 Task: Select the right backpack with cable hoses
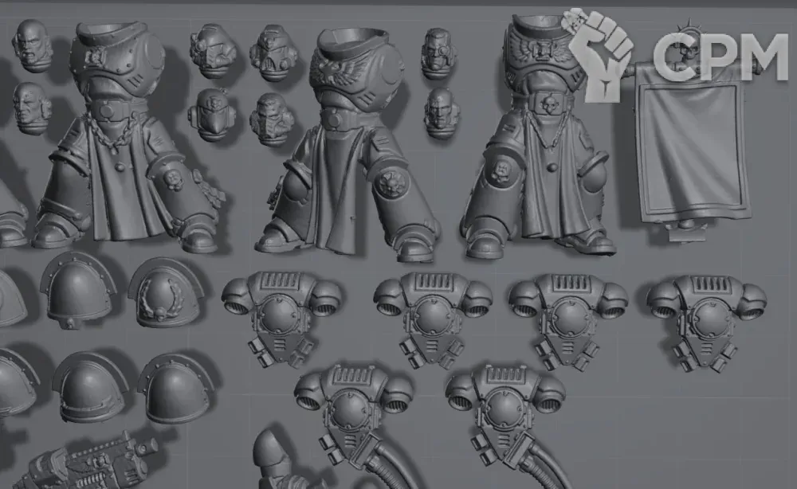(x=505, y=410)
